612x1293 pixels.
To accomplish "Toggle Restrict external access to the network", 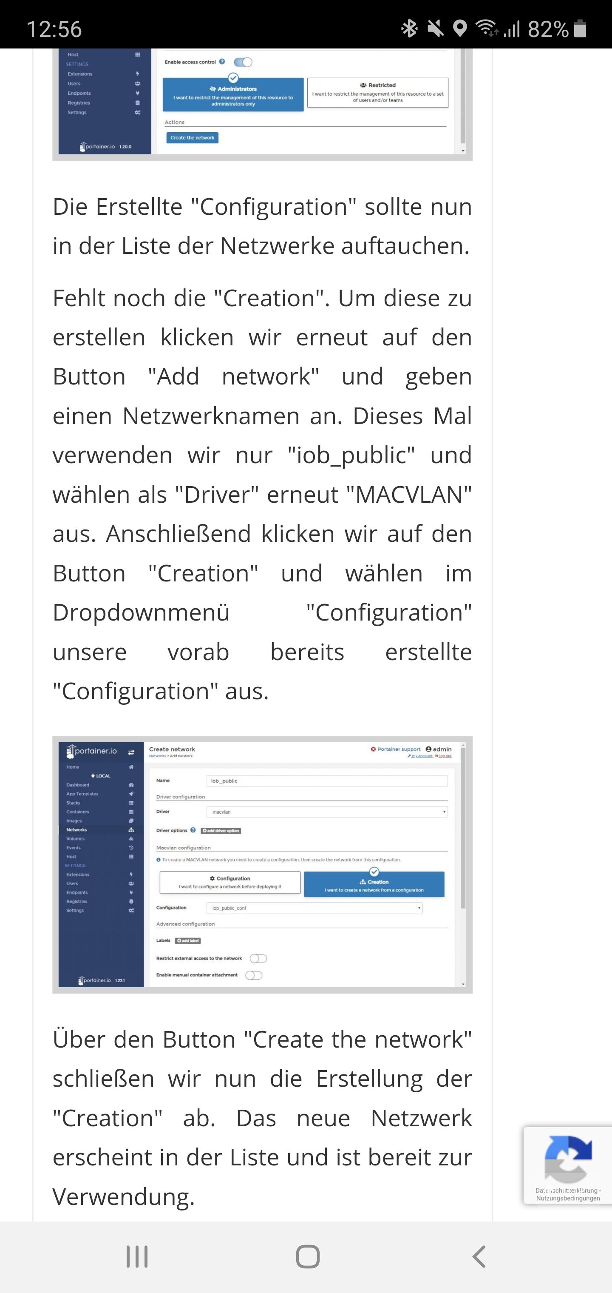I will (258, 959).
